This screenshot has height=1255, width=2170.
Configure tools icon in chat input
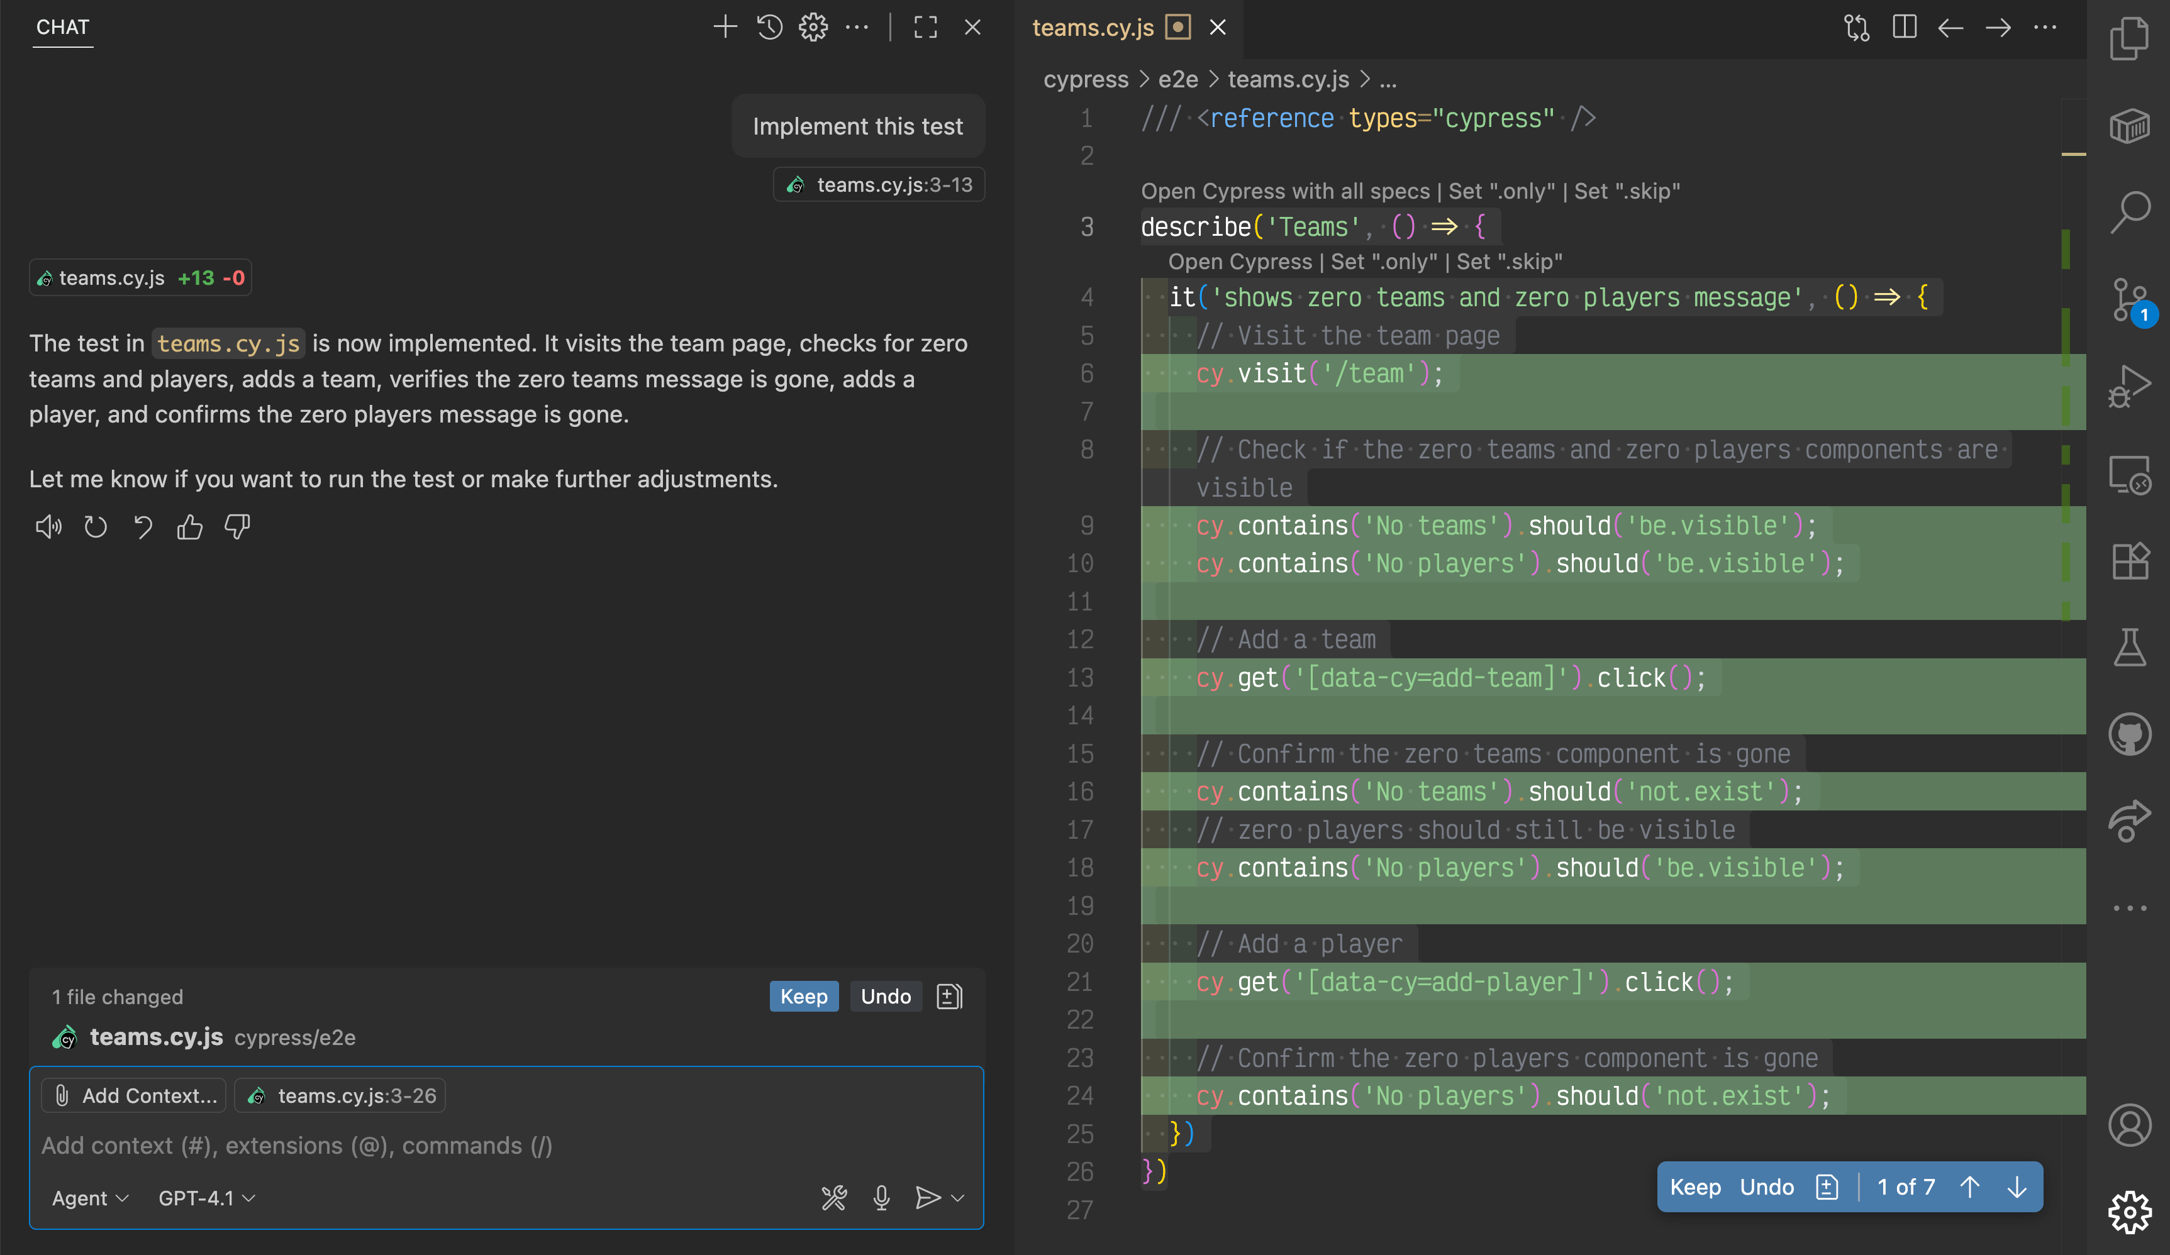(833, 1197)
